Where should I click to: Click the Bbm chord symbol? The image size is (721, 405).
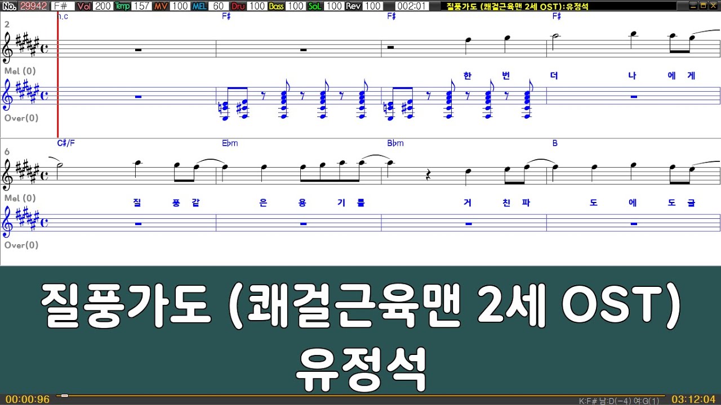click(395, 143)
